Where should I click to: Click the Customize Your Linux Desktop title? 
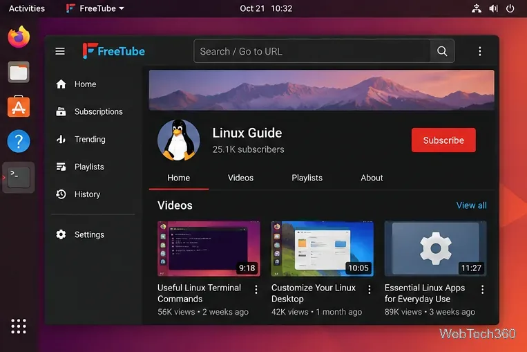click(x=314, y=293)
